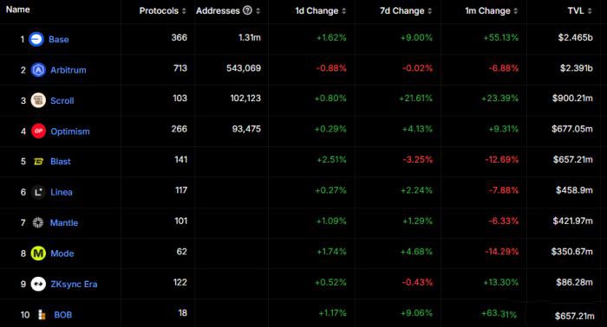The height and width of the screenshot is (327, 607).
Task: Click the green Mode M logo
Action: coord(38,253)
